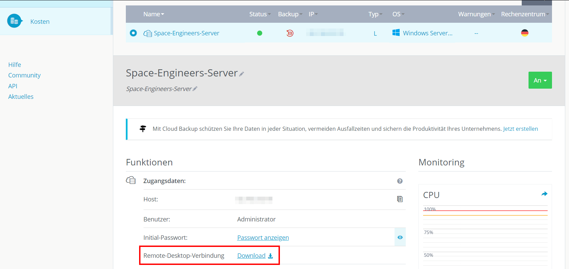Image resolution: width=569 pixels, height=269 pixels.
Task: Sort the table by Typ column
Action: click(375, 14)
